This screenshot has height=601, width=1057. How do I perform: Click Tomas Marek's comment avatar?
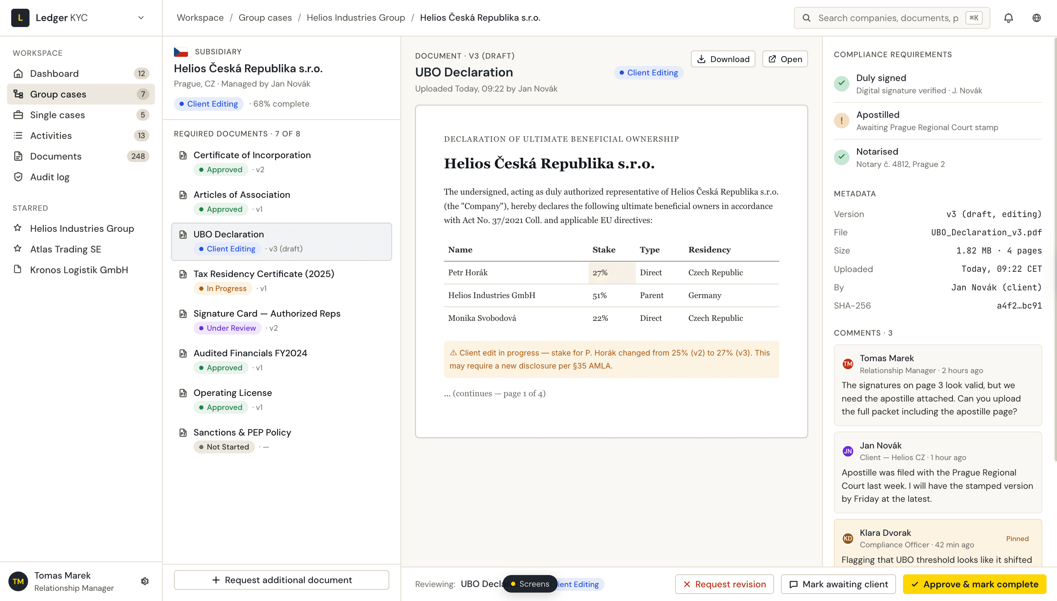point(847,364)
